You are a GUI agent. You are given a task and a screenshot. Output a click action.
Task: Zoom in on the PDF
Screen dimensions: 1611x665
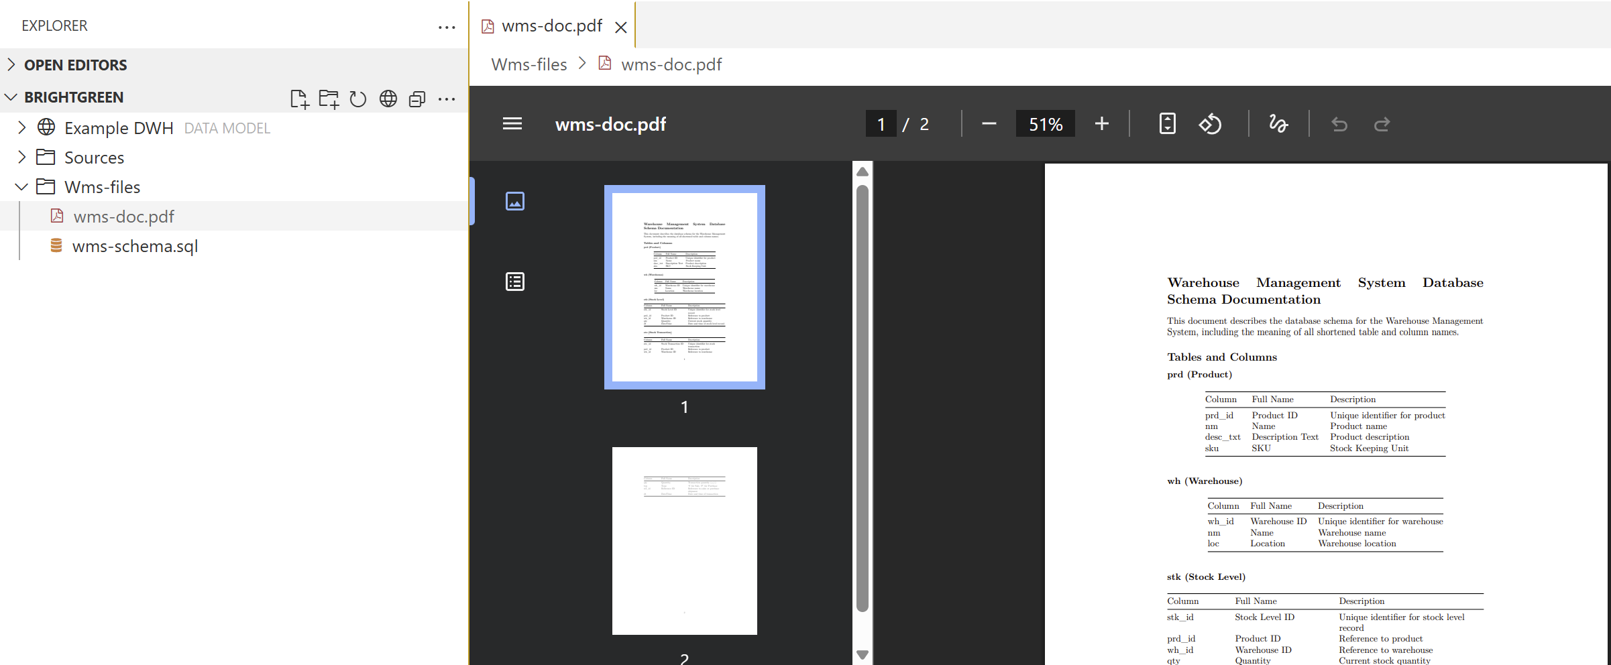pyautogui.click(x=1101, y=124)
